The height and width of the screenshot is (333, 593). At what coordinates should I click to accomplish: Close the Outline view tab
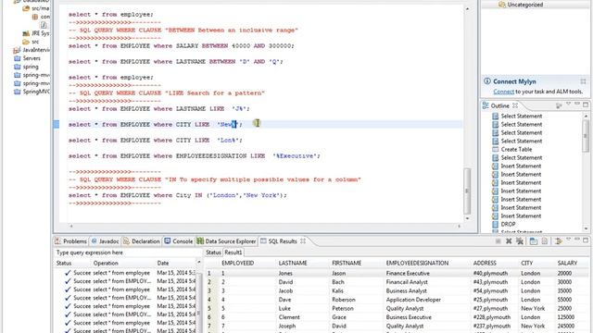tap(515, 105)
